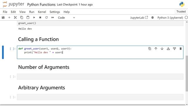Cut the selected cell with scissors icon
Image resolution: width=188 pixels, height=106 pixels.
click(15, 18)
